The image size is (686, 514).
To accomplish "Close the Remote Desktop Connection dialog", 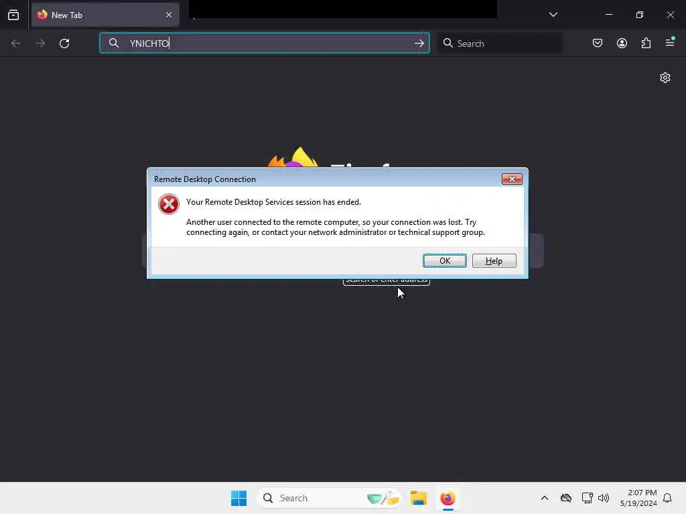I will click(512, 179).
